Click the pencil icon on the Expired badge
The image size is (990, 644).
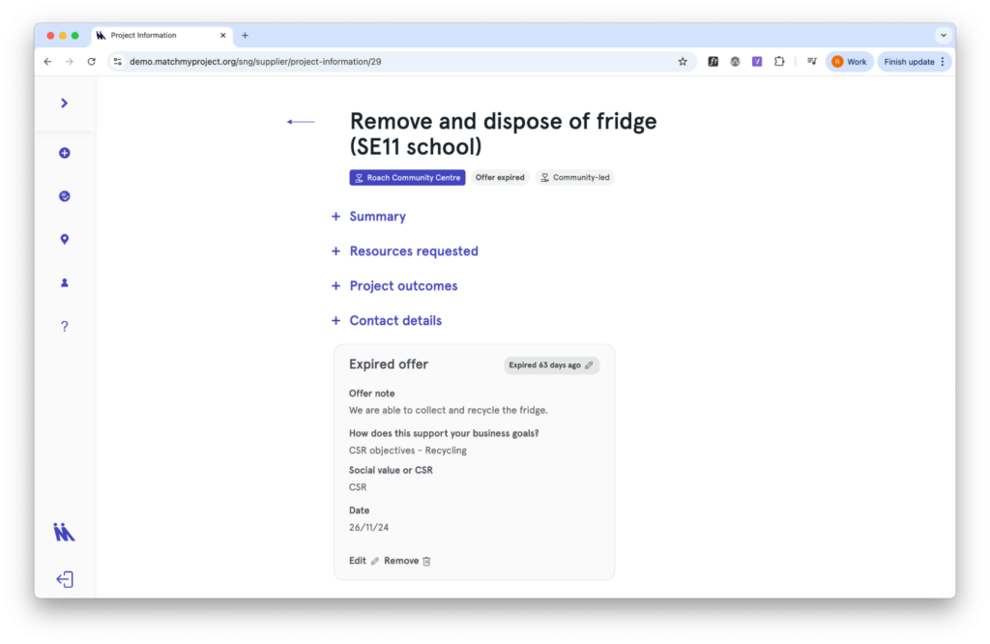click(x=589, y=366)
